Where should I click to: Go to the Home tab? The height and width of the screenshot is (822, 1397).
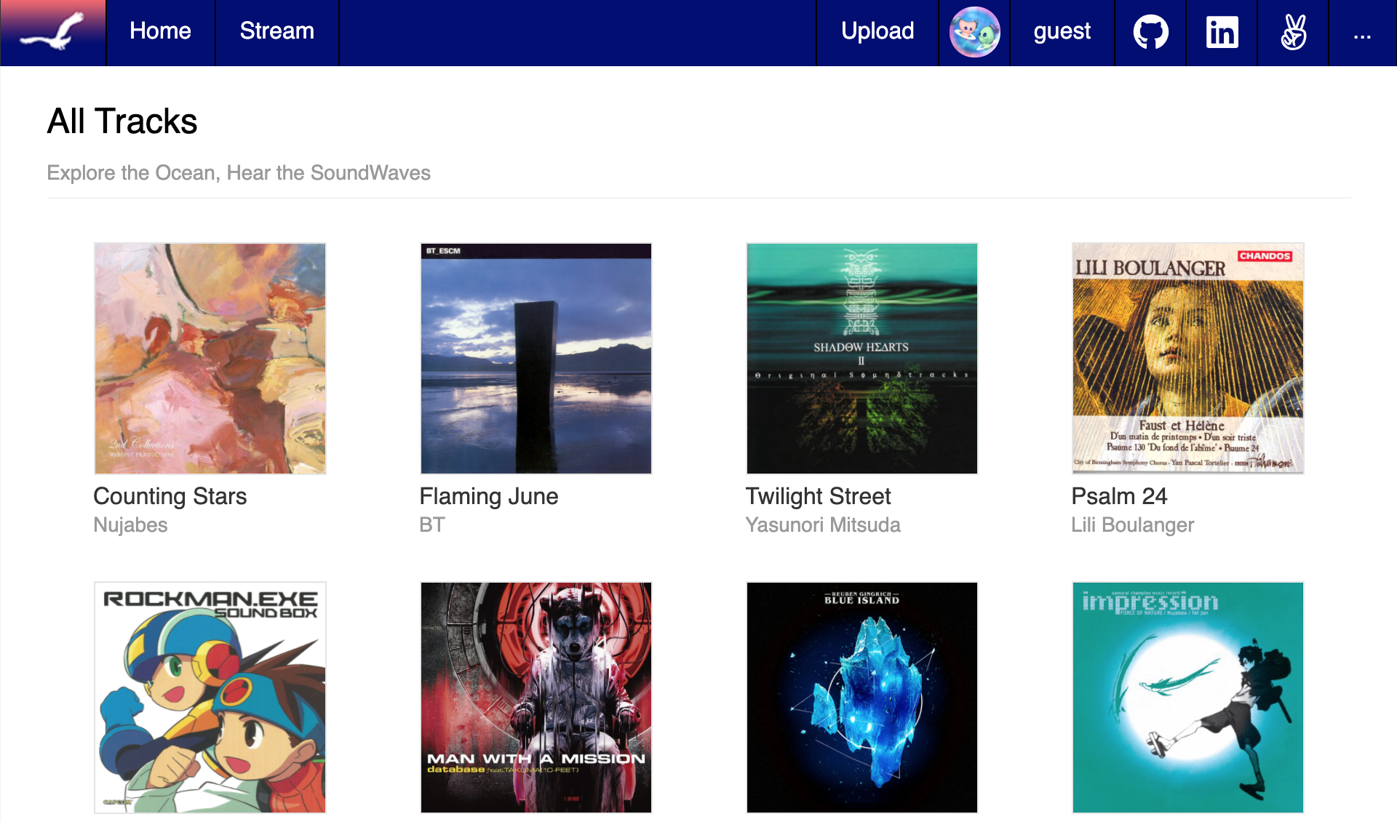(160, 31)
